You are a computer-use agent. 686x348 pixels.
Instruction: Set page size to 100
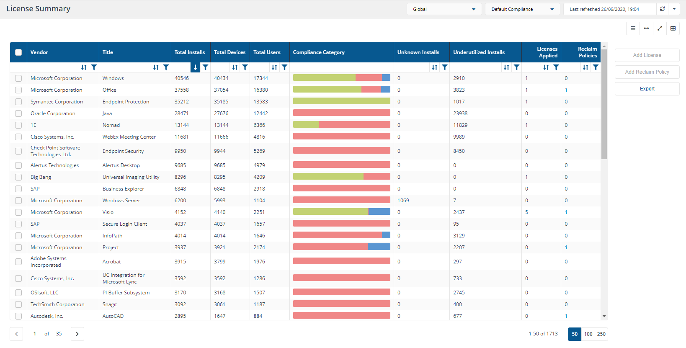coord(588,334)
